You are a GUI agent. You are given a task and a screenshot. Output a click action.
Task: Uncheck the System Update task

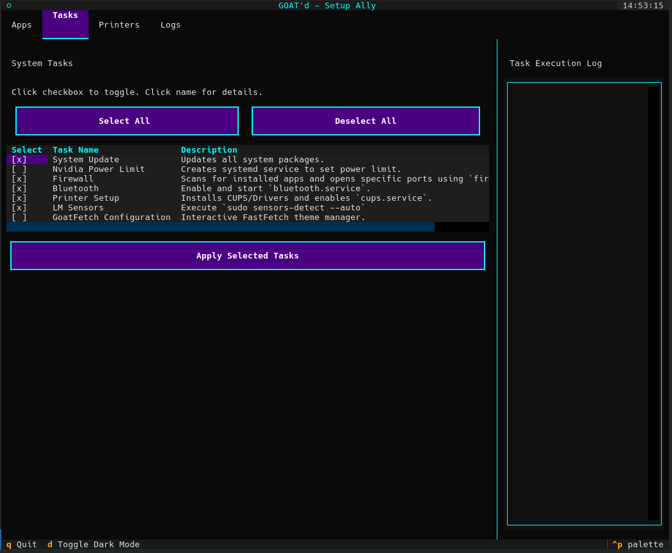pos(19,159)
